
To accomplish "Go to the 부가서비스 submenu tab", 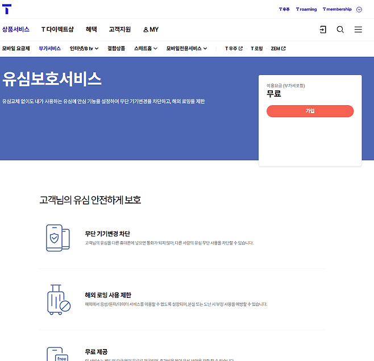I will pyautogui.click(x=49, y=48).
